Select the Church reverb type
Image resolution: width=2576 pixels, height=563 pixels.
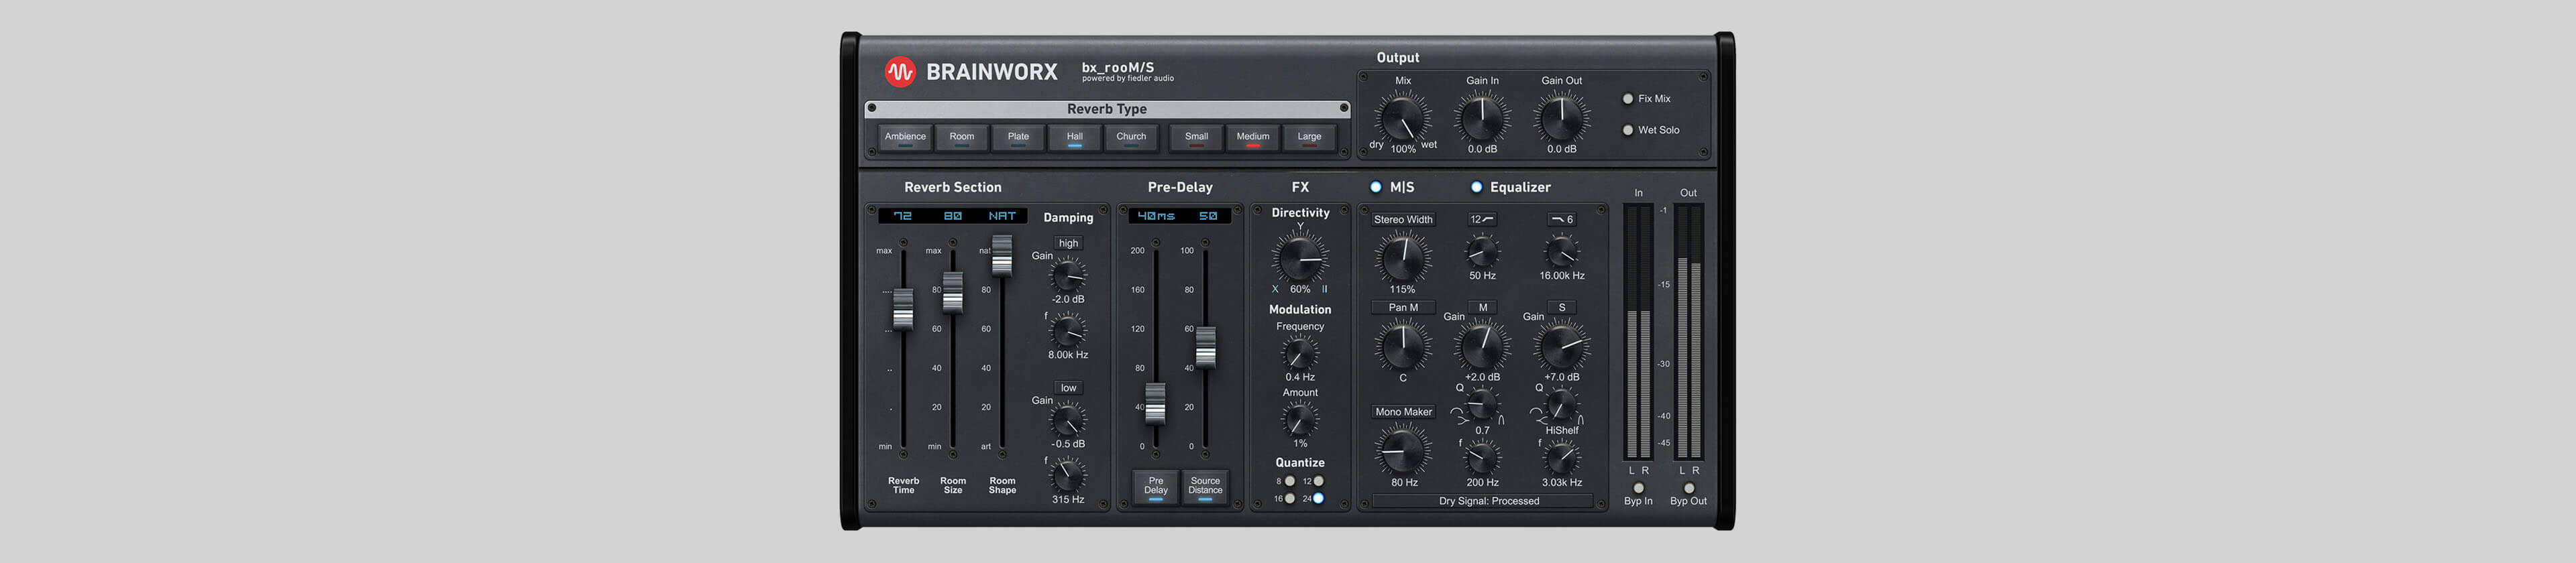pos(1130,138)
